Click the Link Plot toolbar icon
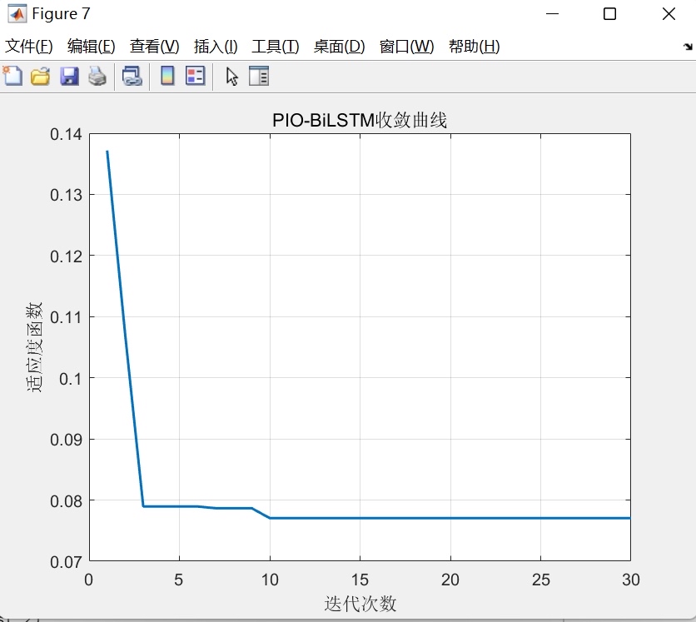This screenshot has height=622, width=696. (132, 77)
